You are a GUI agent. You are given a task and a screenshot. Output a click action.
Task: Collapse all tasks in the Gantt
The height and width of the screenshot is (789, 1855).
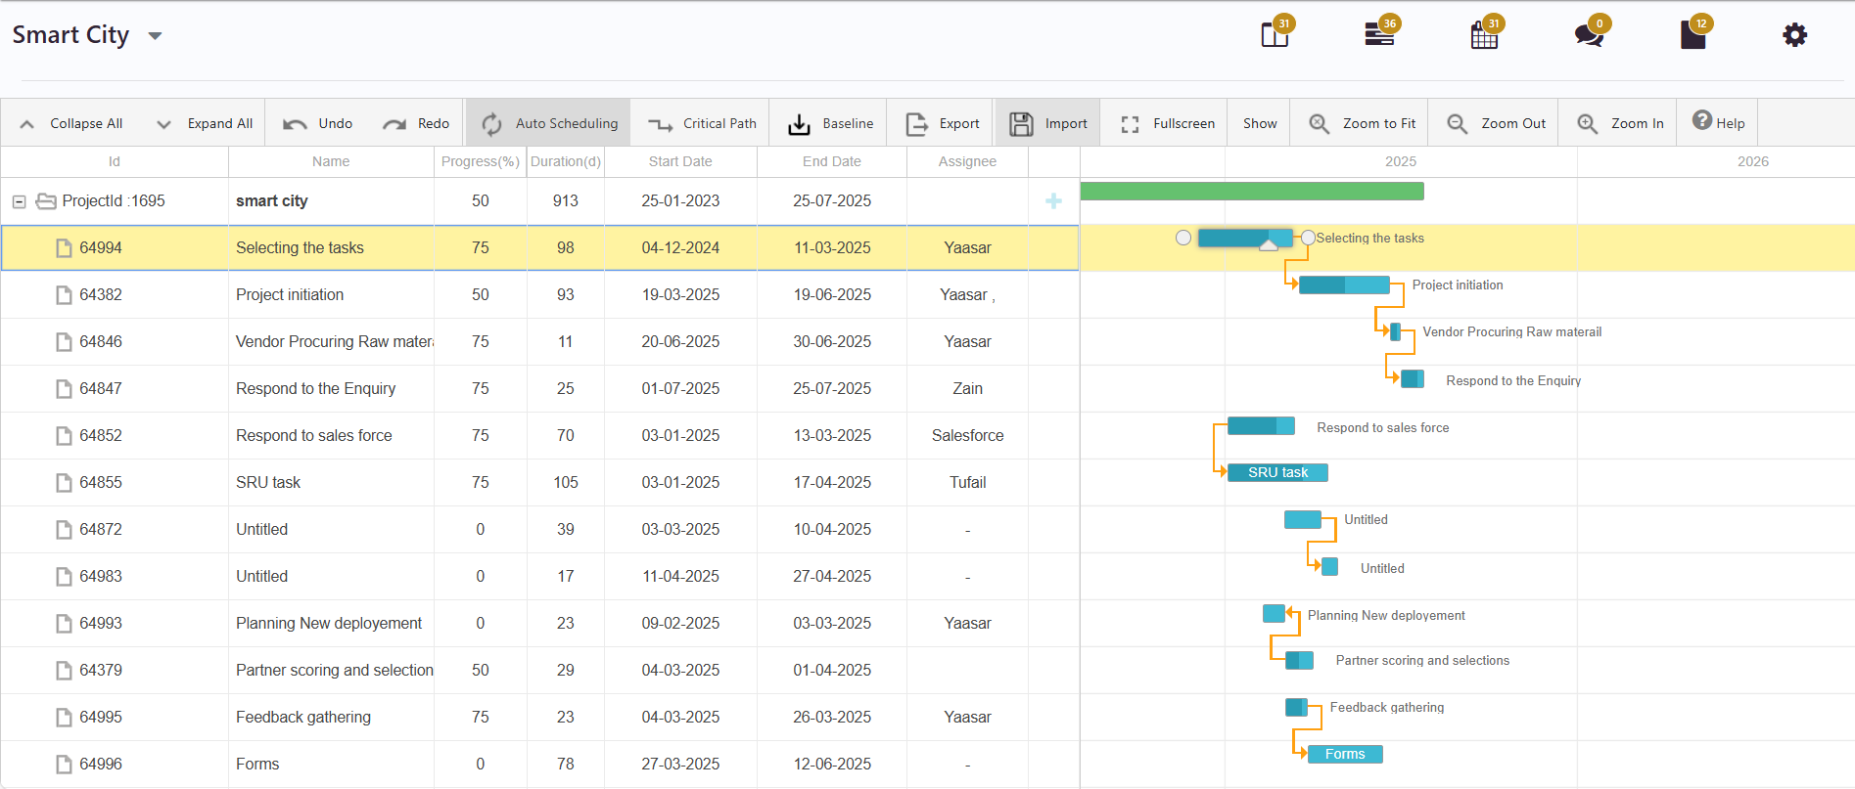(71, 123)
